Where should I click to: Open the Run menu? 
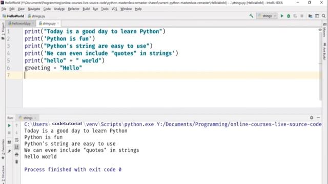coord(95,9)
